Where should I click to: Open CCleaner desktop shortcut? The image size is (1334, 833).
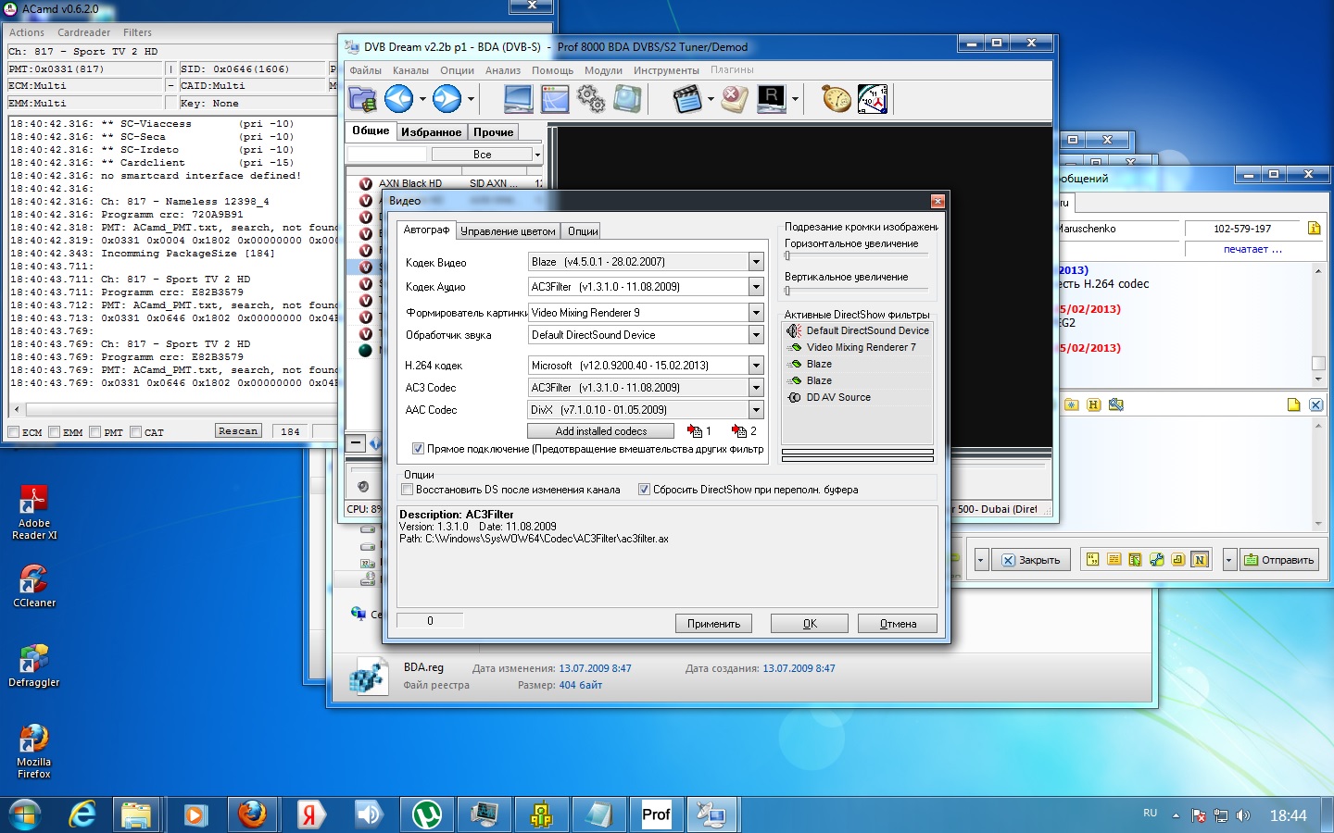tap(34, 586)
